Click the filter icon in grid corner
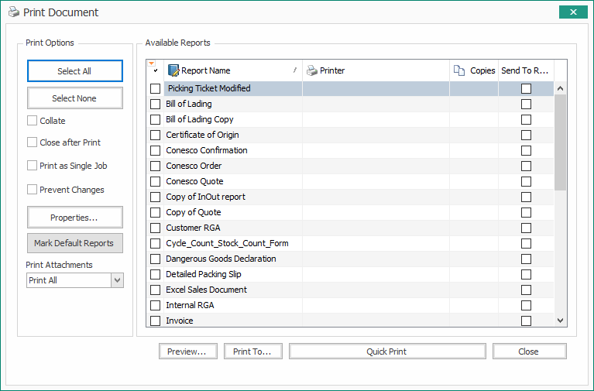This screenshot has height=391, width=594. (x=151, y=63)
